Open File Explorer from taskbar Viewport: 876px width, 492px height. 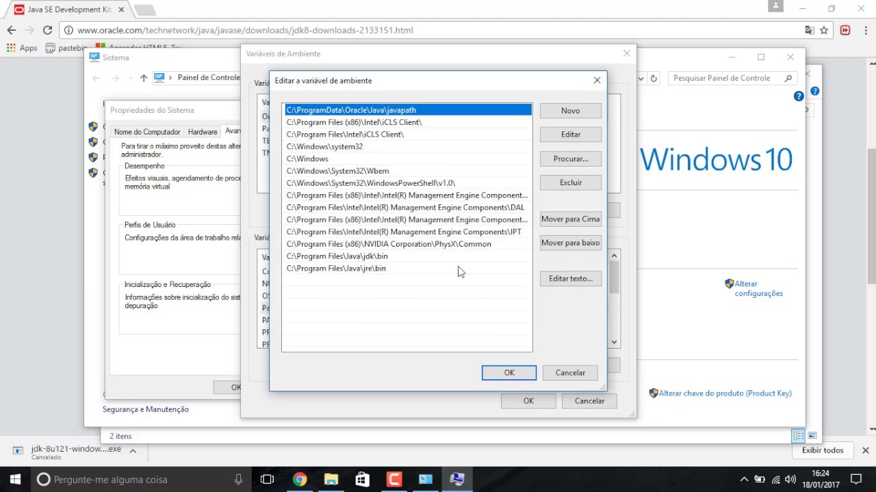click(x=331, y=479)
